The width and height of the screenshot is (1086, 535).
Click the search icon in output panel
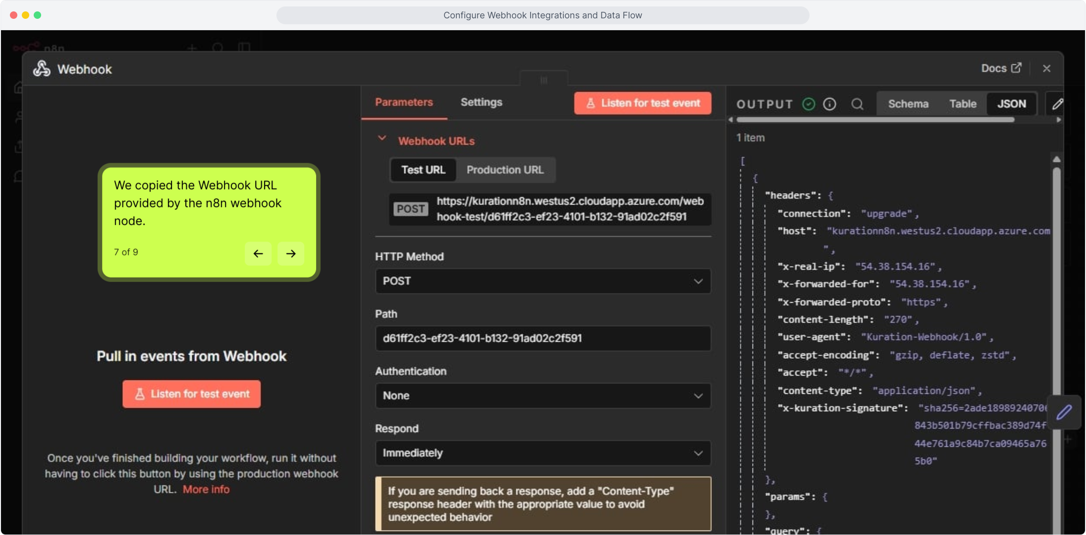coord(857,104)
